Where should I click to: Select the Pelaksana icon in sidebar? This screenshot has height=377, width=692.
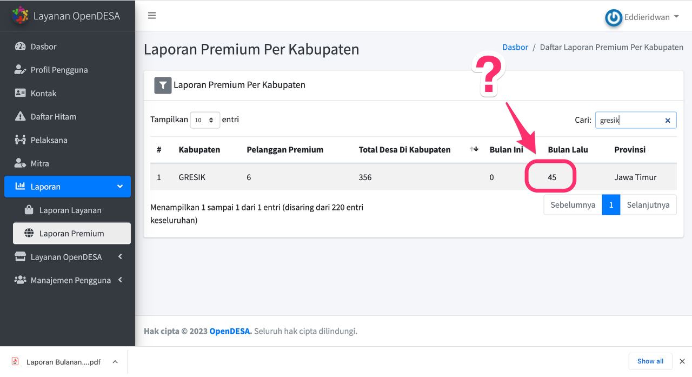(20, 140)
